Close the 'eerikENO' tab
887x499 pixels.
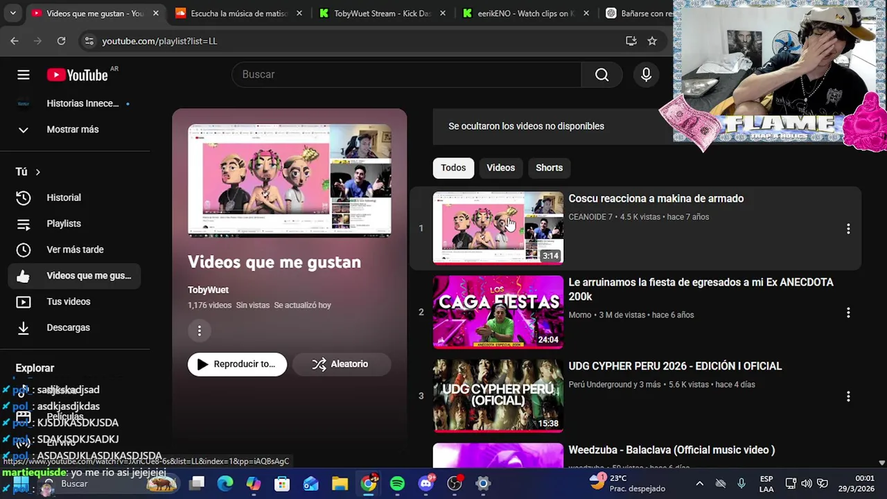pyautogui.click(x=586, y=13)
